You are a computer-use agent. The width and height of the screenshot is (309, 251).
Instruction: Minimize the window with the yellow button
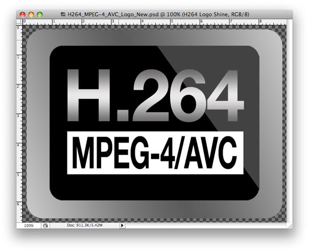[31, 15]
